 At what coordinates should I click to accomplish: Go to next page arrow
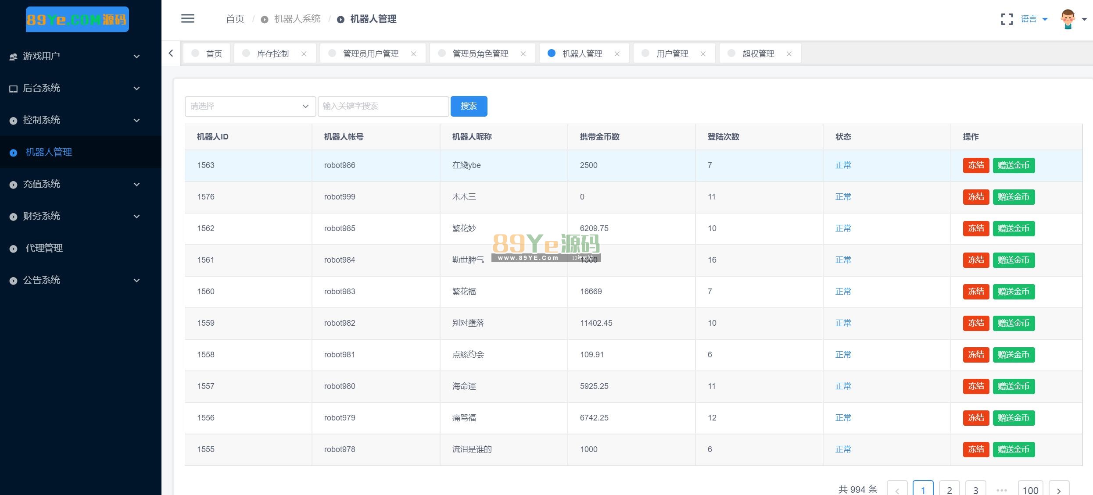[1058, 490]
